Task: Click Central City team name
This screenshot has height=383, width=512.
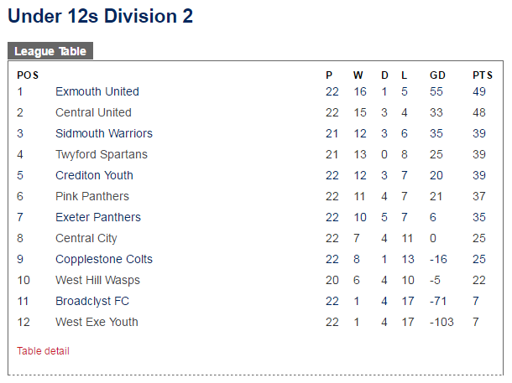Action: click(x=86, y=238)
